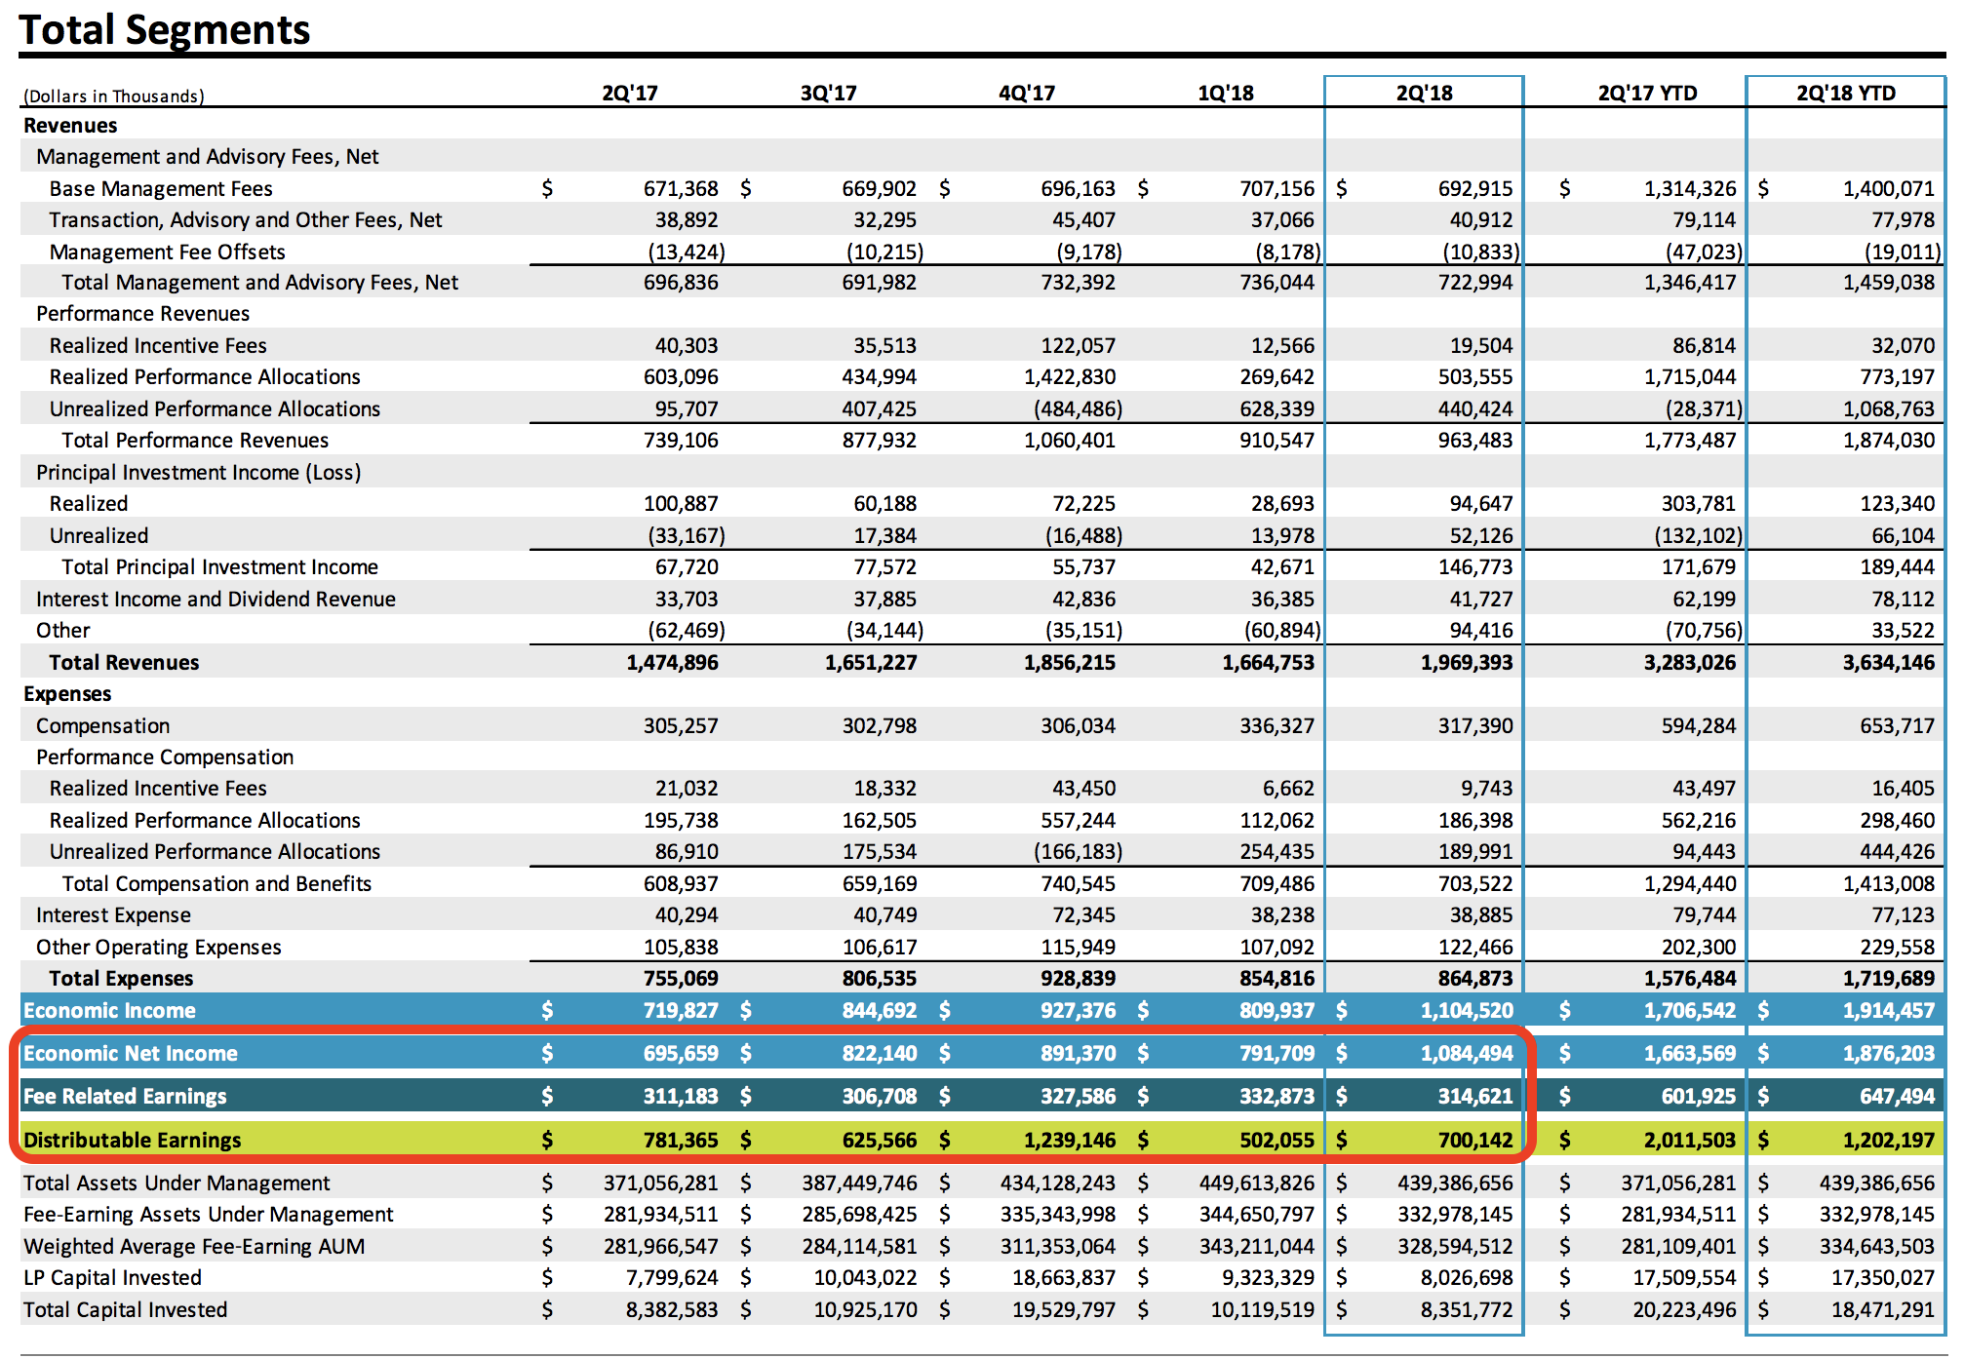The image size is (1964, 1359).
Task: Select 2Q'18 total management fees 722,994
Action: tap(1475, 283)
